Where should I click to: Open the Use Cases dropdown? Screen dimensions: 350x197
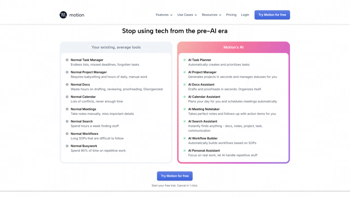[187, 15]
